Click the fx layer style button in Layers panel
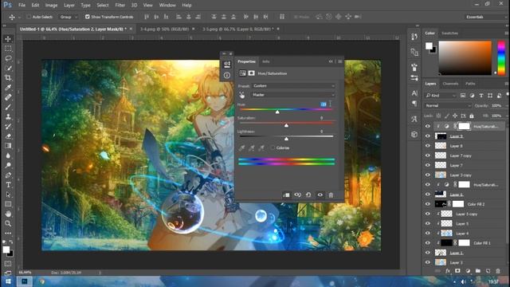This screenshot has width=510, height=287. pos(448,271)
